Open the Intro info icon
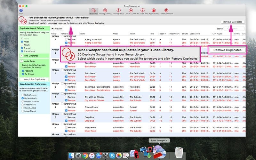The image size is (256, 160). pyautogui.click(x=21, y=11)
